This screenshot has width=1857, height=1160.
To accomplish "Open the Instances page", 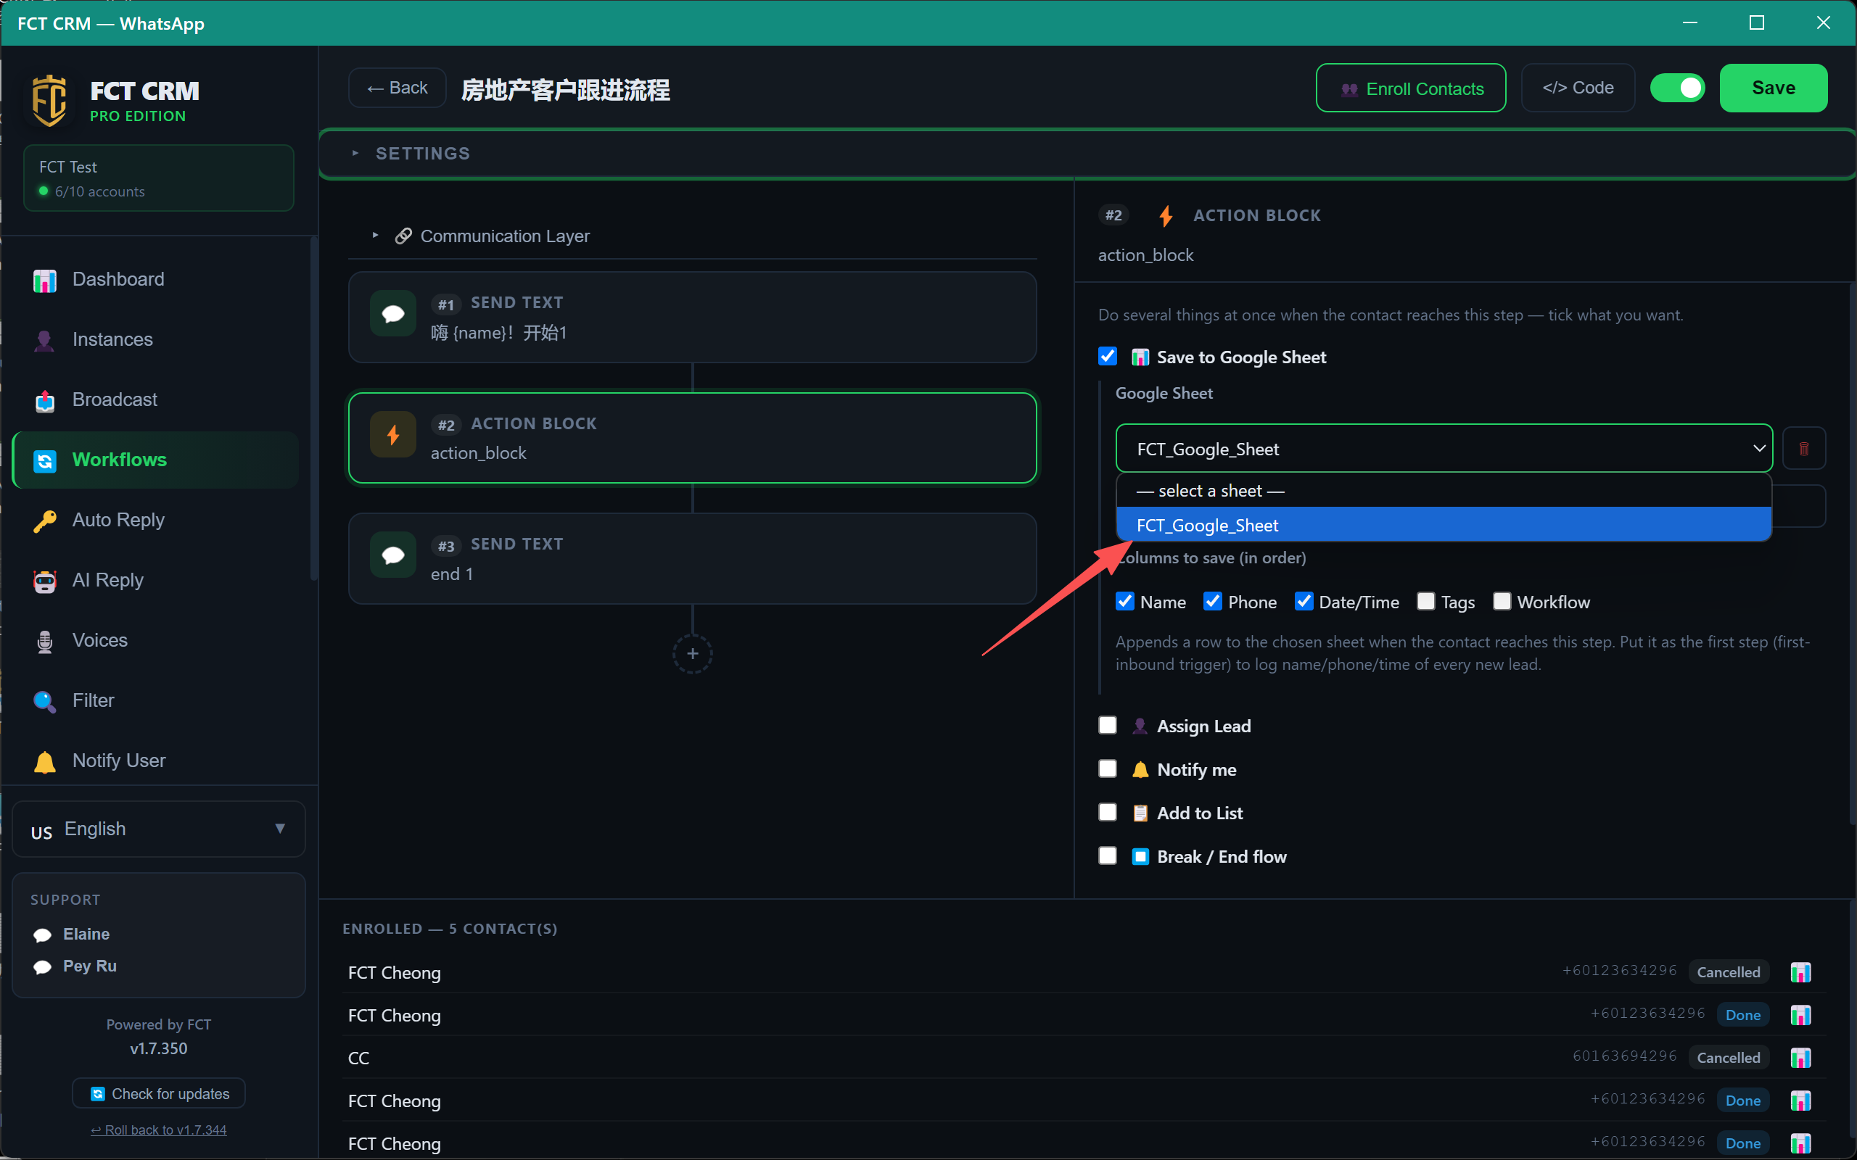I will coord(156,339).
